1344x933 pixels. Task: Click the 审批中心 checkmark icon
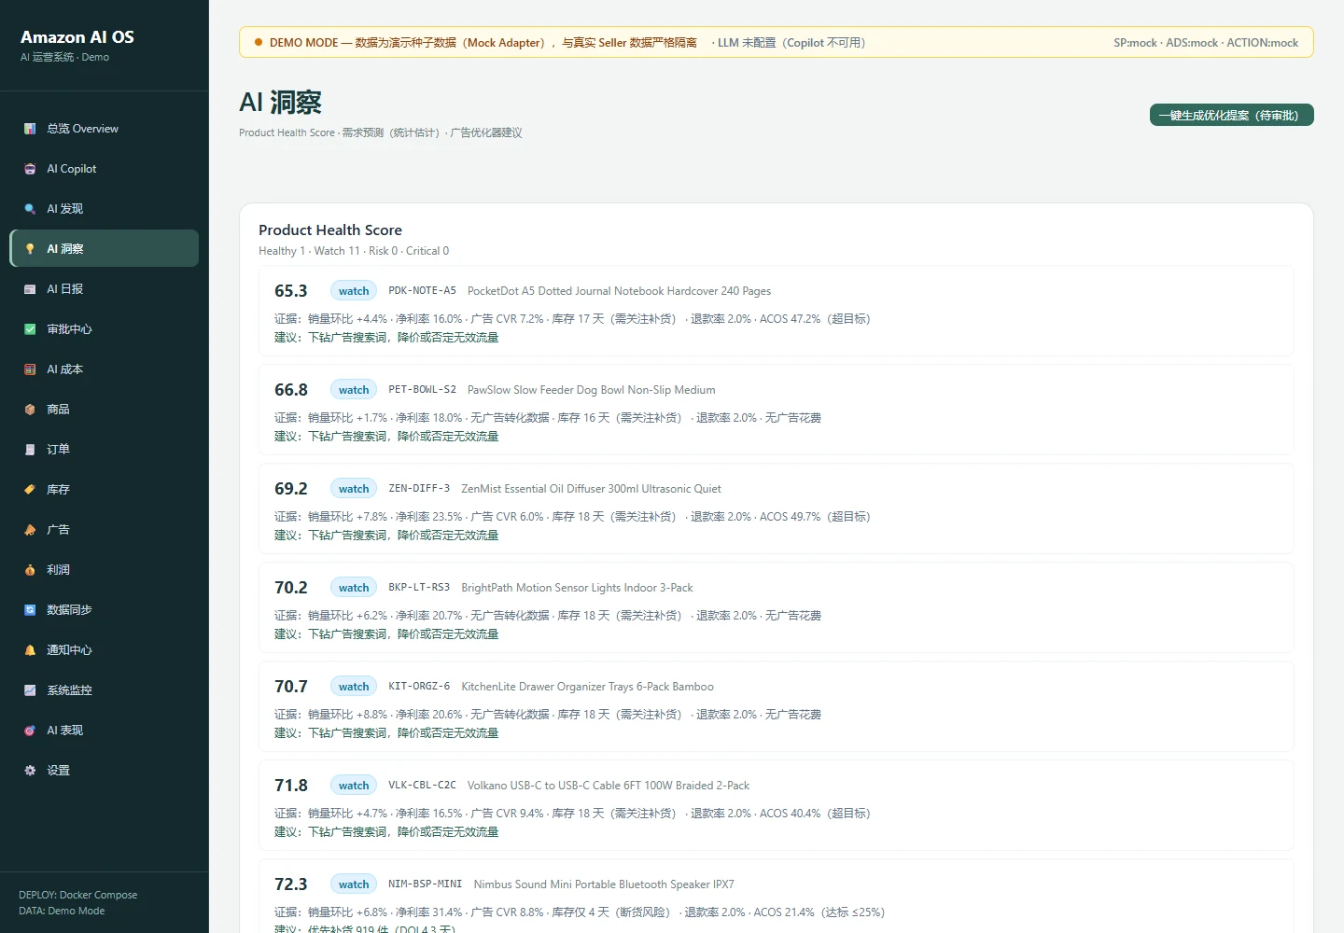(30, 329)
